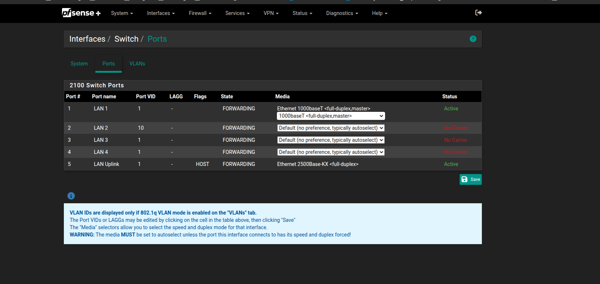Open LAN 2 media dropdown
The height and width of the screenshot is (284, 600).
pyautogui.click(x=331, y=128)
